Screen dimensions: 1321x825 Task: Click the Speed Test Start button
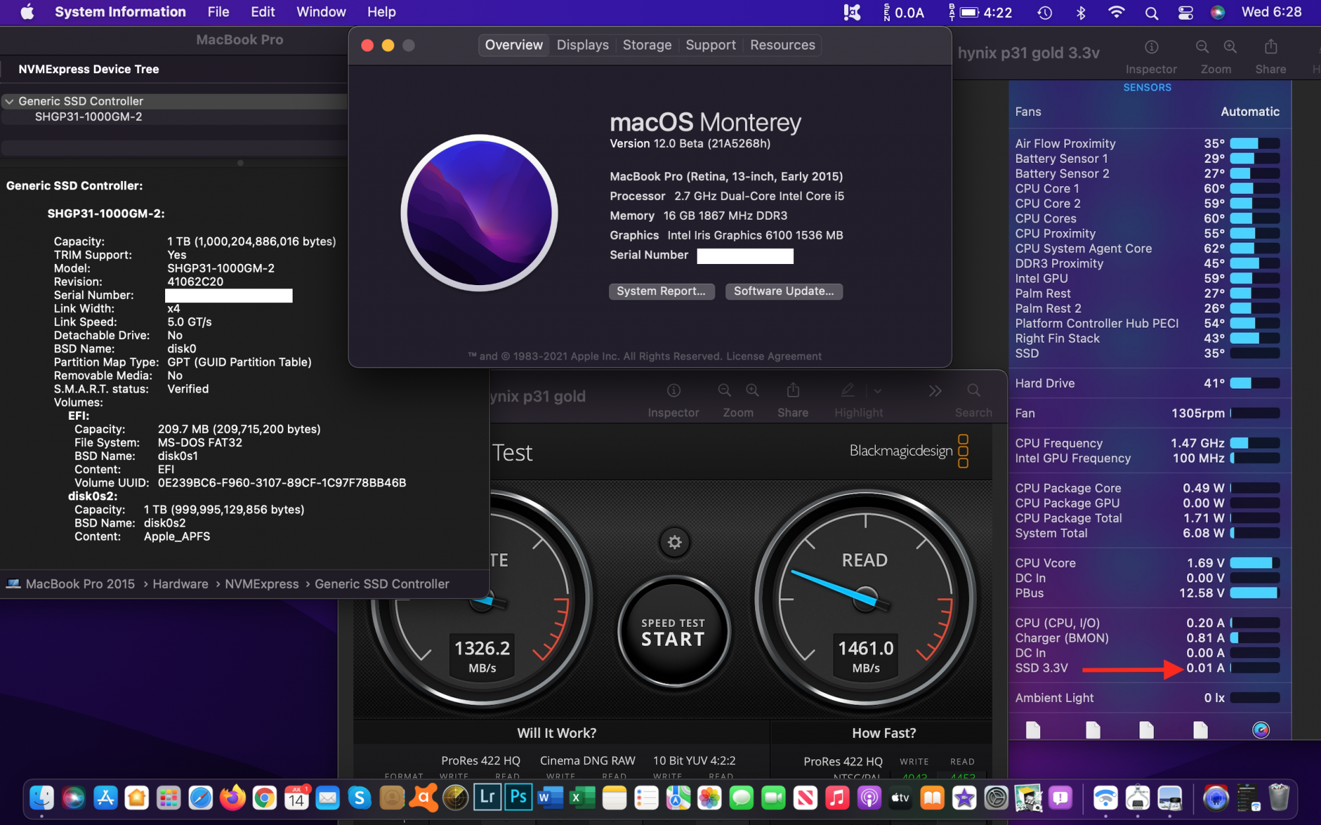tap(673, 632)
